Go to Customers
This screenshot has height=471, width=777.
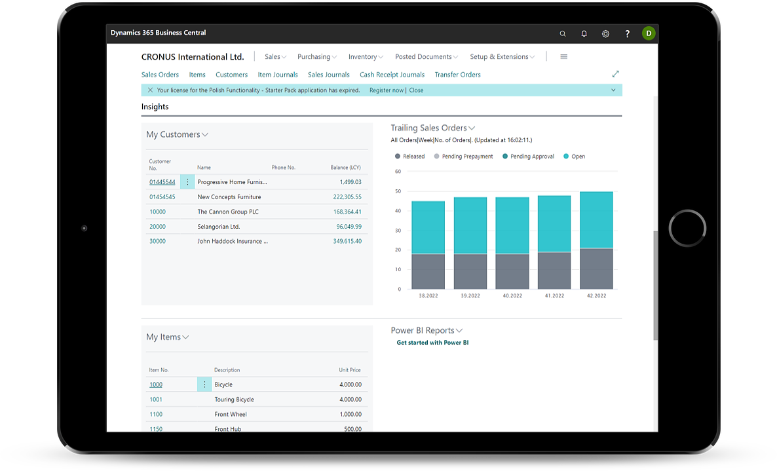(x=231, y=75)
